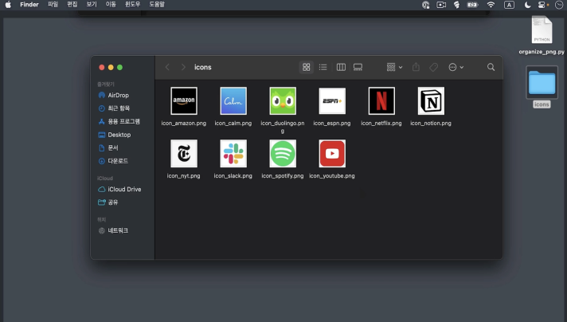Open the more actions ellipsis dropdown
This screenshot has height=322, width=567.
(x=456, y=68)
